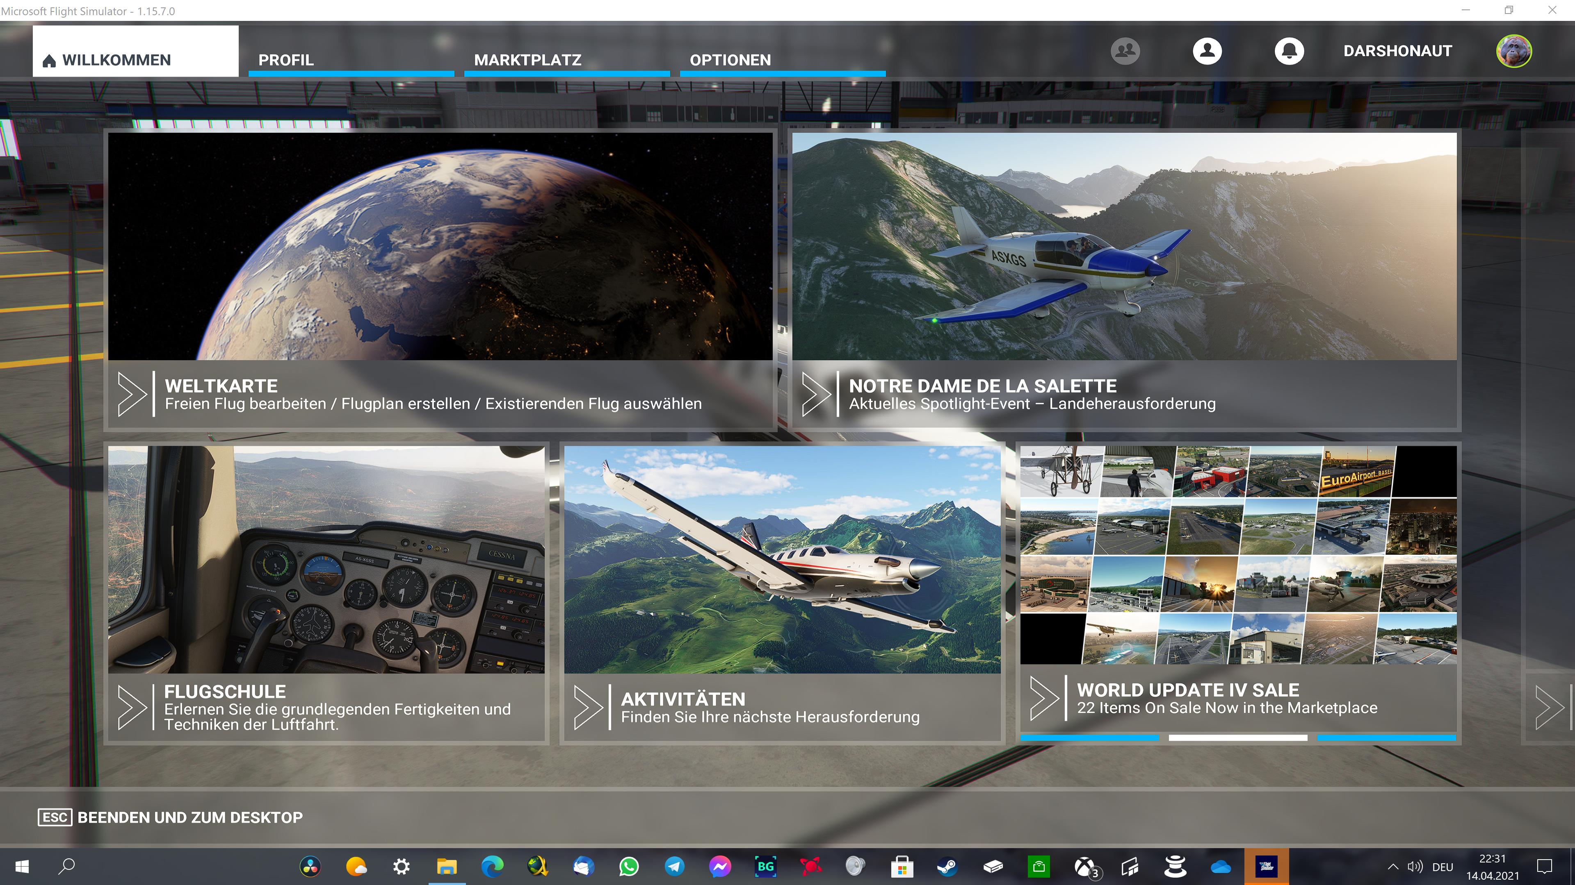This screenshot has width=1575, height=885.
Task: Click 'Finden Sie Ihre nächste Herausforderung' text
Action: pyautogui.click(x=770, y=717)
